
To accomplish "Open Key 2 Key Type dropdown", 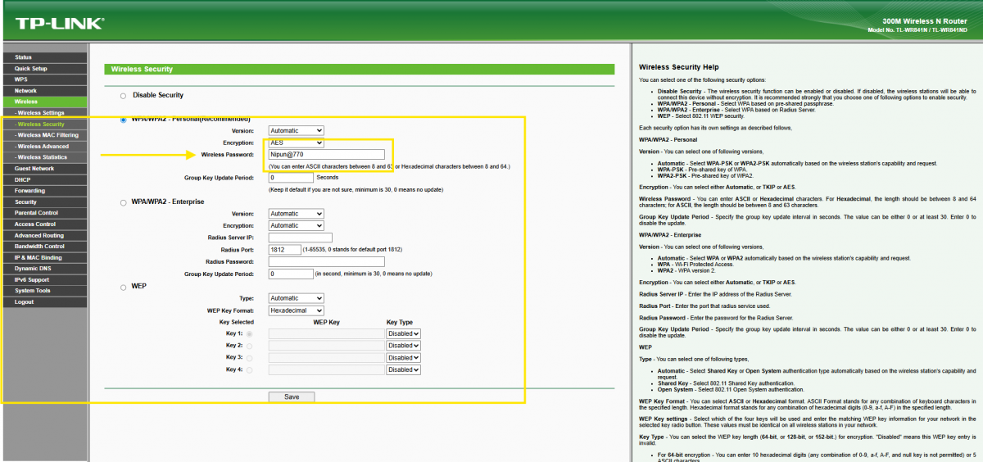I will 403,346.
